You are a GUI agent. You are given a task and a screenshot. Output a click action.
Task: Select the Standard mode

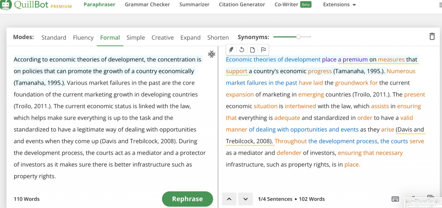coord(54,38)
